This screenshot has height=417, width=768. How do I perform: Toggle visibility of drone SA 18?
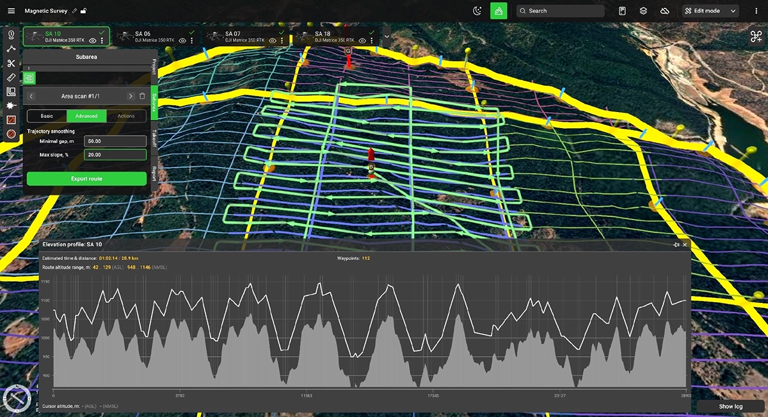pyautogui.click(x=362, y=40)
